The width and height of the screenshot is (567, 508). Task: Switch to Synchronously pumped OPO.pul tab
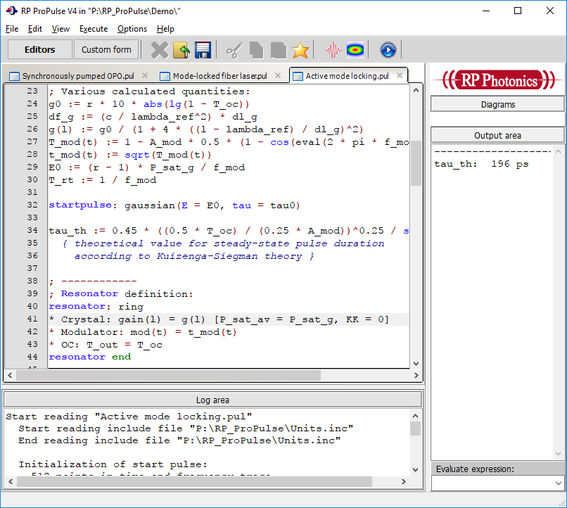[78, 76]
